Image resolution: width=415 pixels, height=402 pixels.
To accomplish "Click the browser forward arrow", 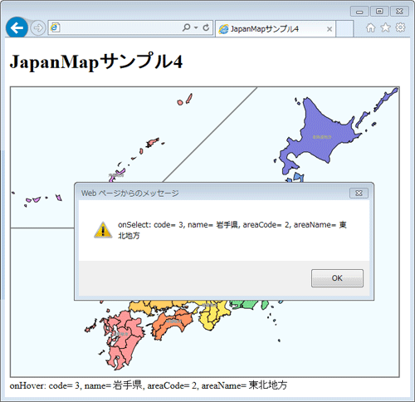I will [x=38, y=27].
